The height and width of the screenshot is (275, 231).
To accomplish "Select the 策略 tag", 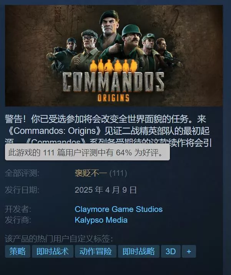I will (18, 251).
